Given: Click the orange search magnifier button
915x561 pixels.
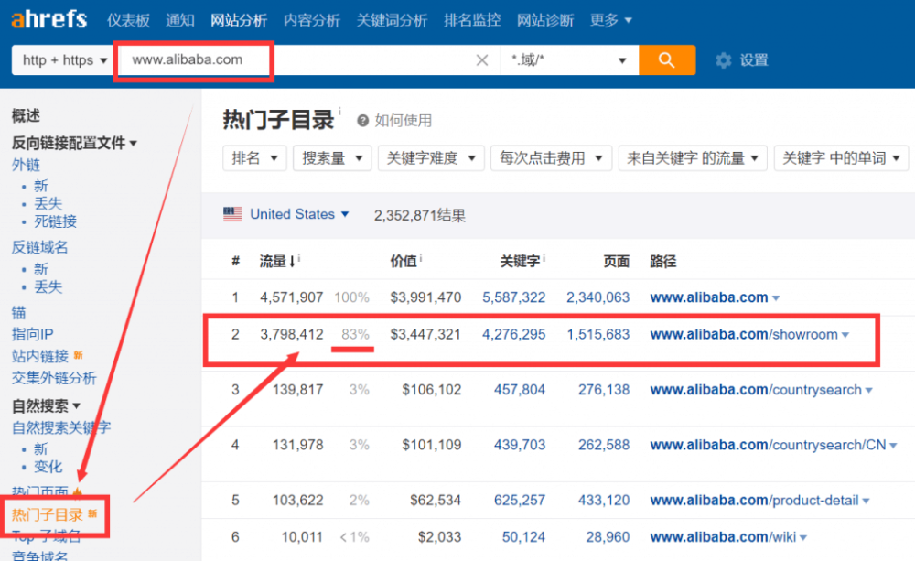Looking at the screenshot, I should (x=669, y=59).
